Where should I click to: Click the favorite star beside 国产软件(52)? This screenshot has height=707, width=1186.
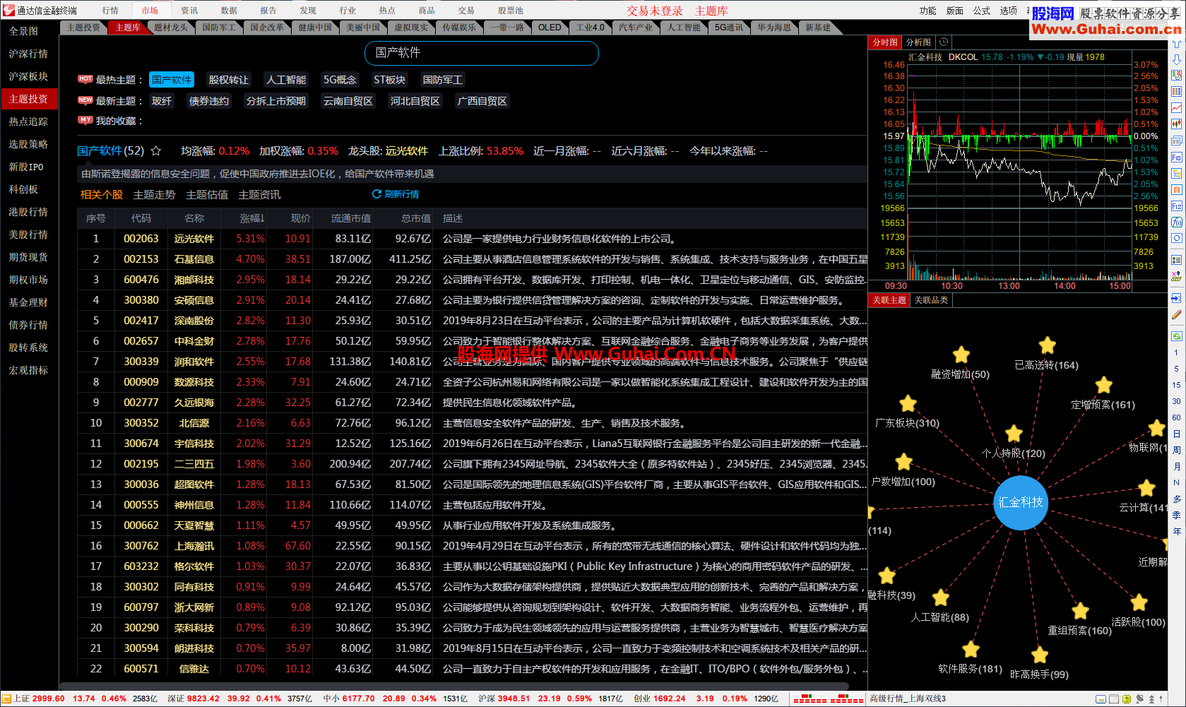pos(156,151)
